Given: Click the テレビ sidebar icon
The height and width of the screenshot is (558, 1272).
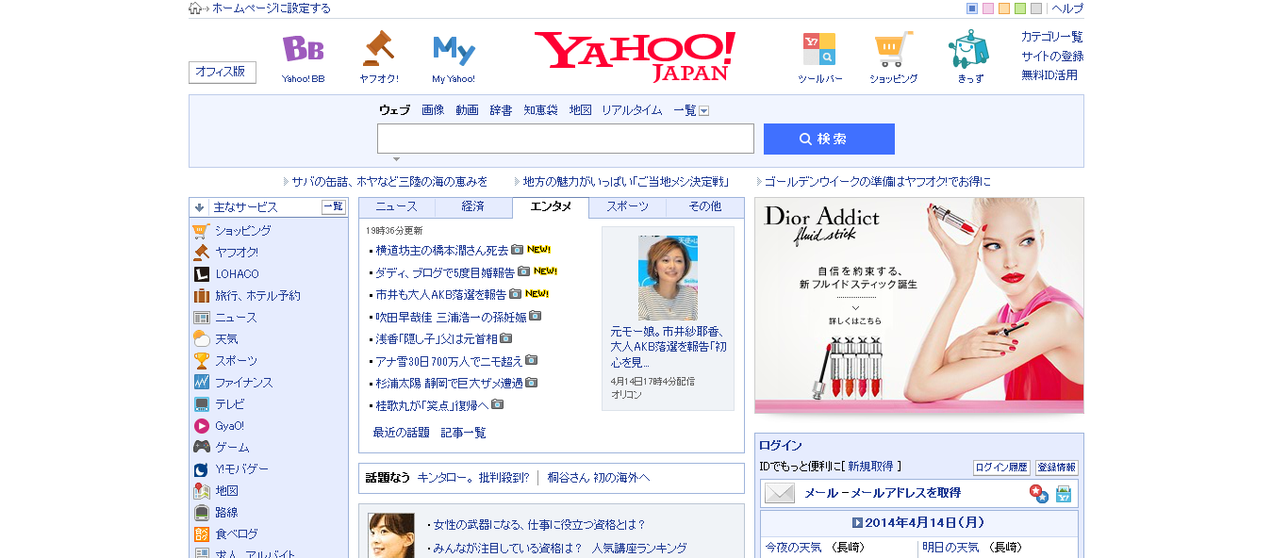Looking at the screenshot, I should pos(201,404).
